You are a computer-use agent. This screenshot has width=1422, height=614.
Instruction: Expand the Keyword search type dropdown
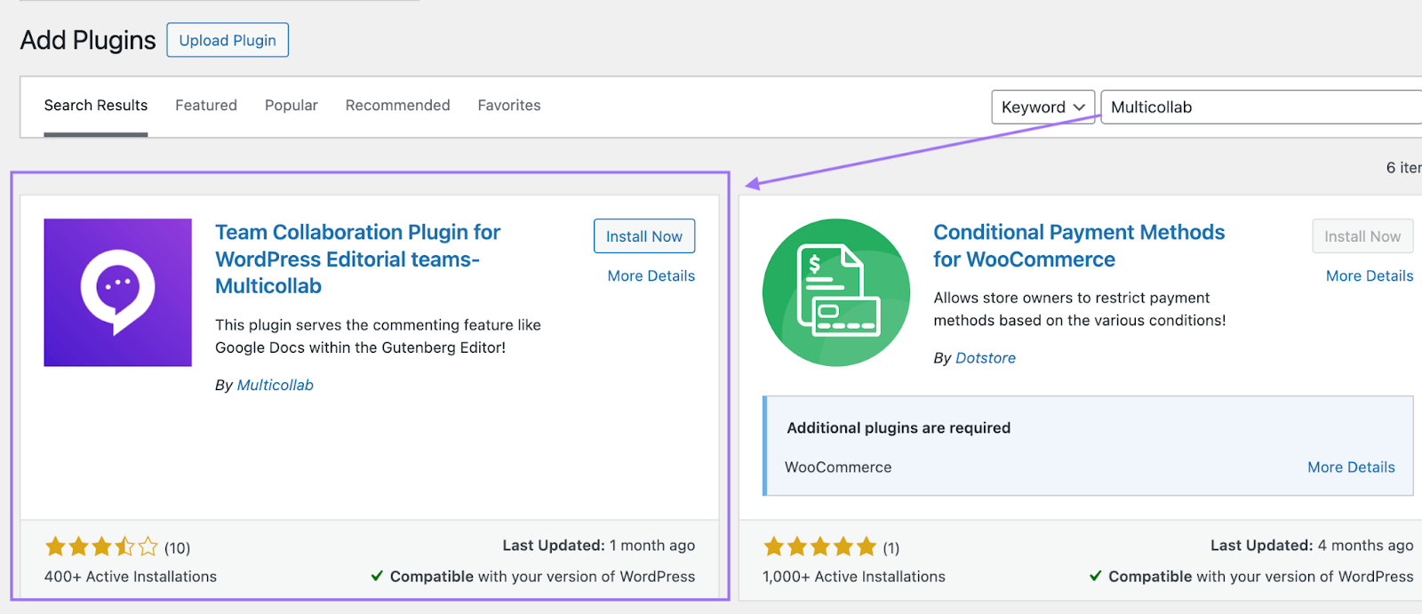(1043, 107)
